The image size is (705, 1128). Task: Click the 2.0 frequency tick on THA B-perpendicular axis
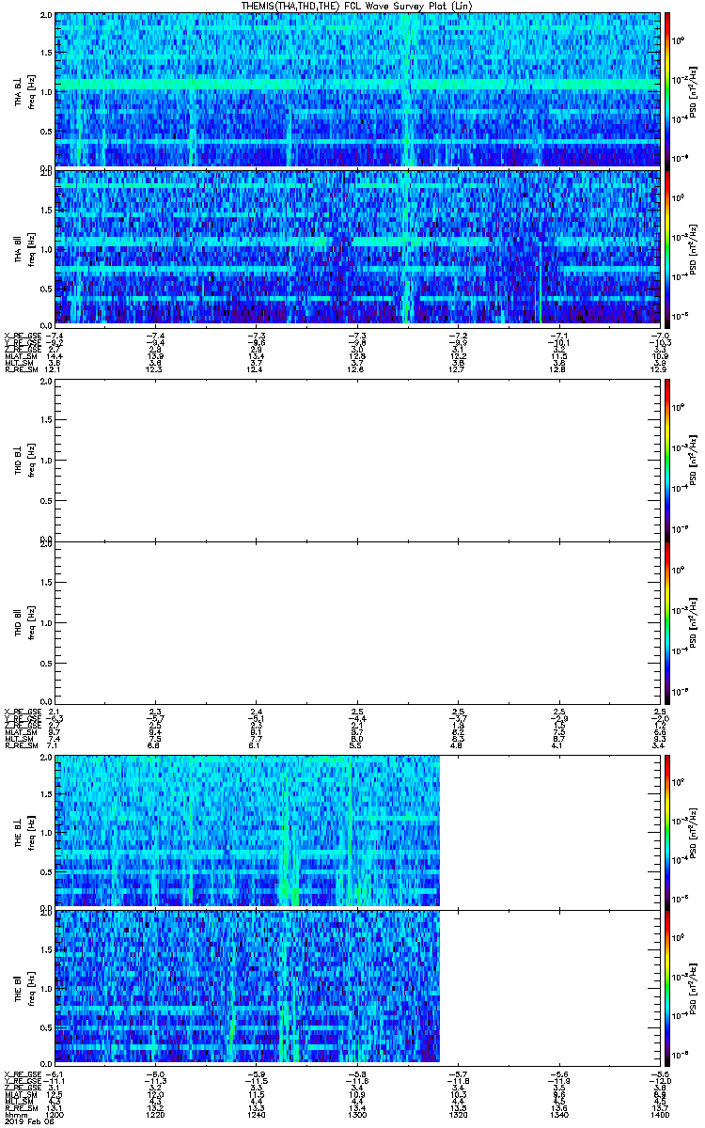(46, 16)
